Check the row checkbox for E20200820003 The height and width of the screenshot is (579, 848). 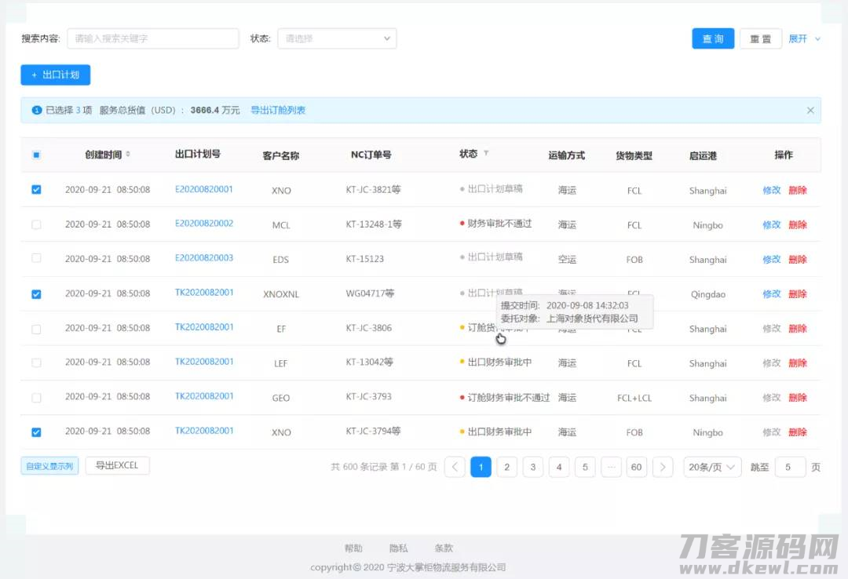(x=36, y=258)
